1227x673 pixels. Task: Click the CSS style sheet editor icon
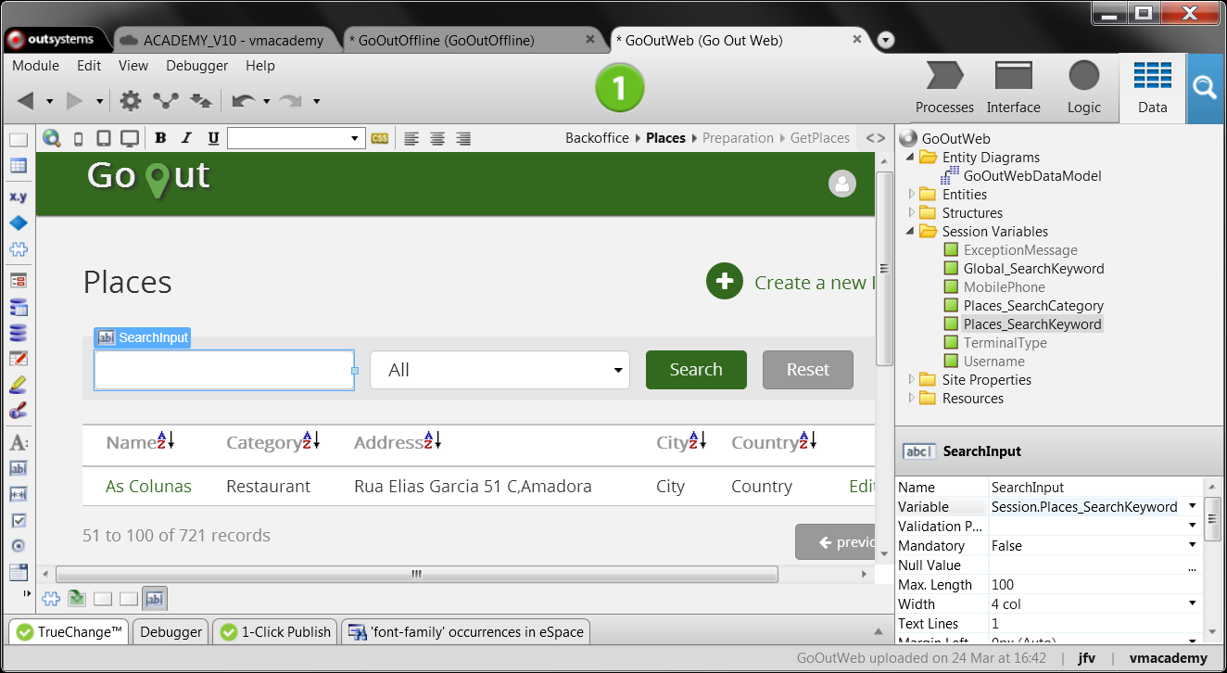(380, 138)
